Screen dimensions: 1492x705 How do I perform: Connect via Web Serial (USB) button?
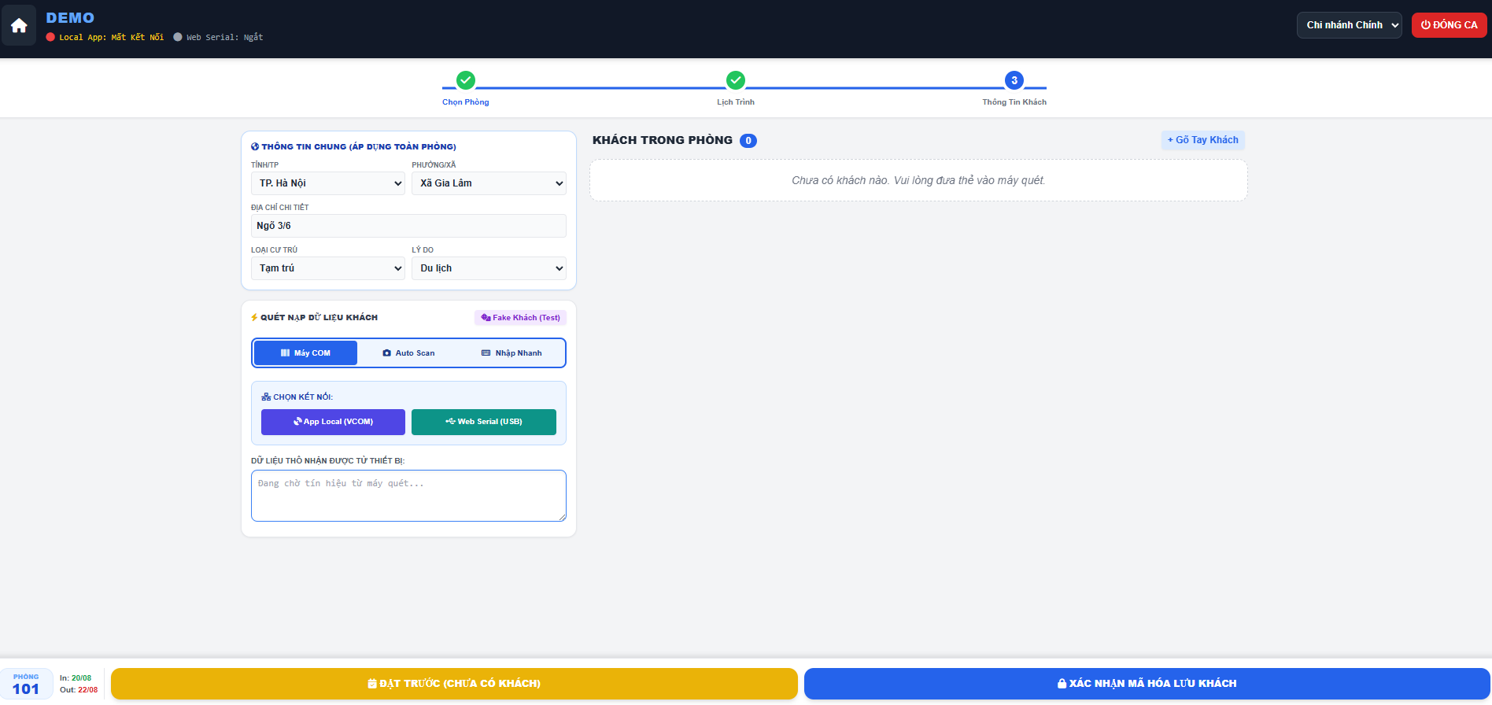pos(484,422)
